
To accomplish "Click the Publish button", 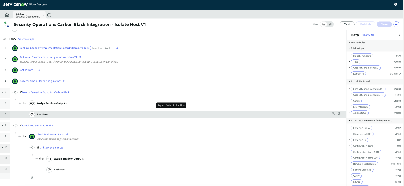I will click(x=365, y=24).
